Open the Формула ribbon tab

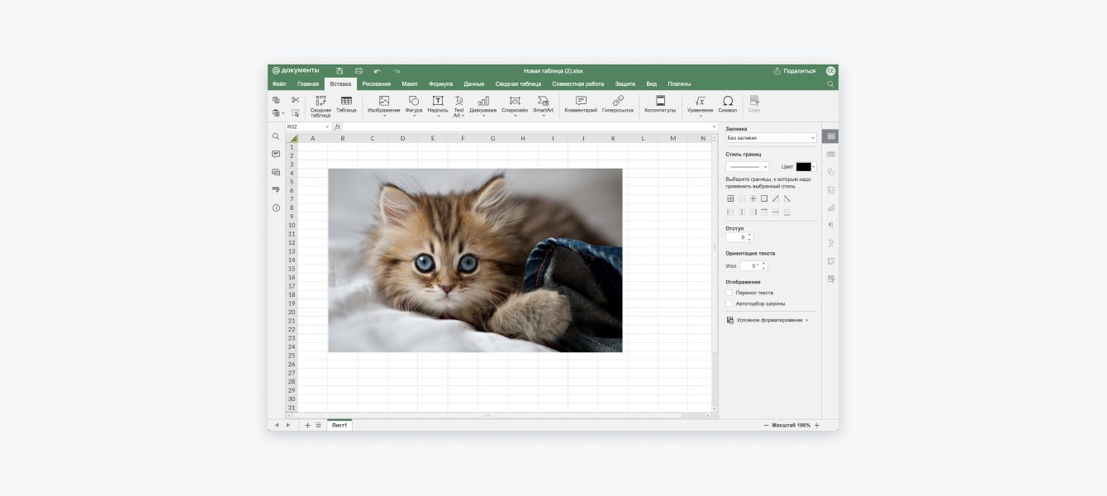[440, 83]
